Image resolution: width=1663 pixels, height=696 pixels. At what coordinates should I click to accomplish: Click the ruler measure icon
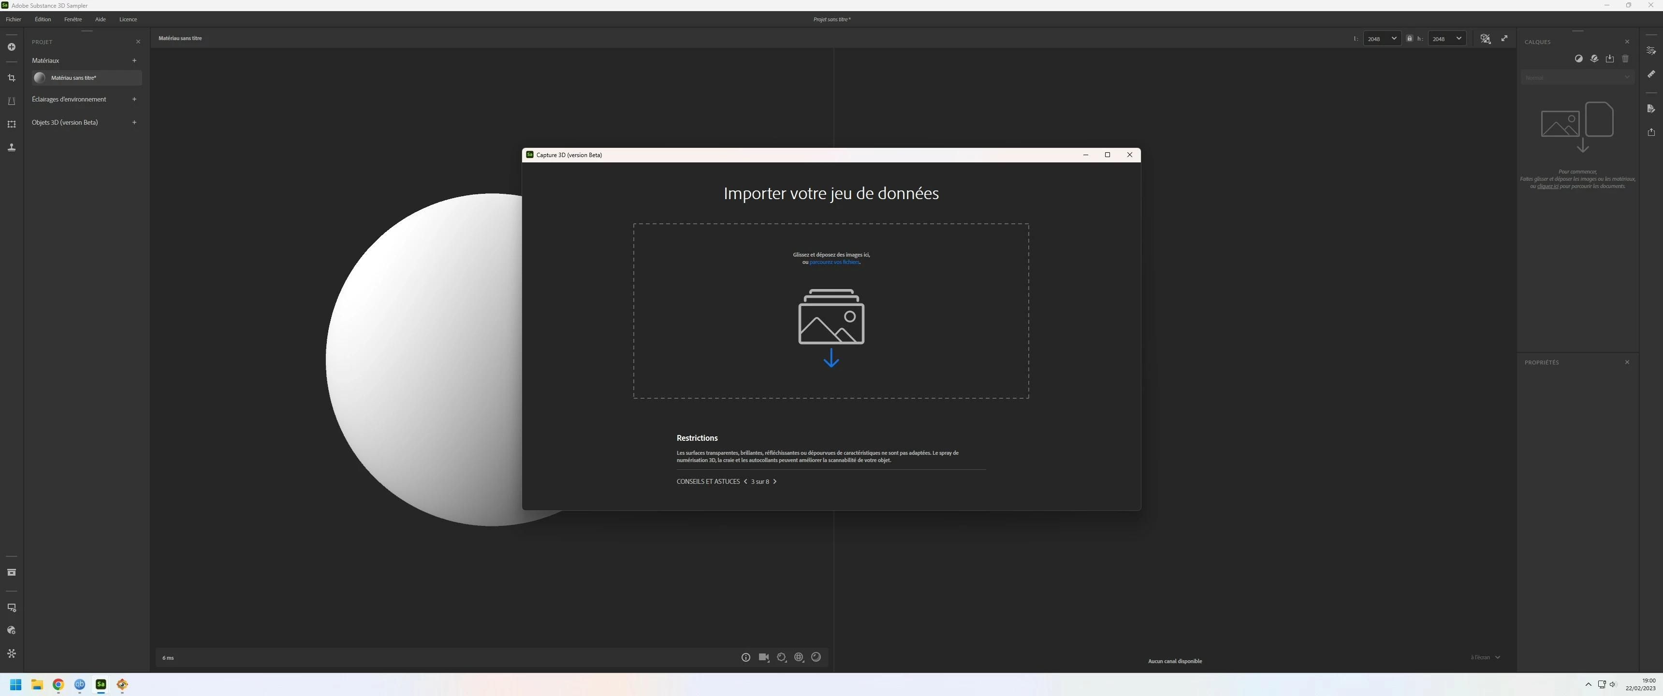[1651, 73]
